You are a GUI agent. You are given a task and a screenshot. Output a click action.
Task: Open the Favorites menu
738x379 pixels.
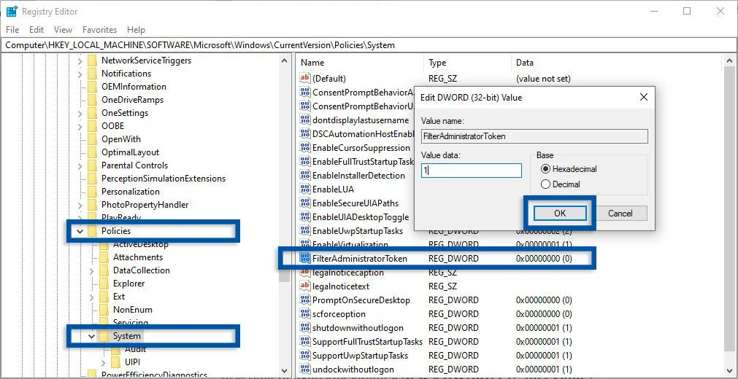99,30
